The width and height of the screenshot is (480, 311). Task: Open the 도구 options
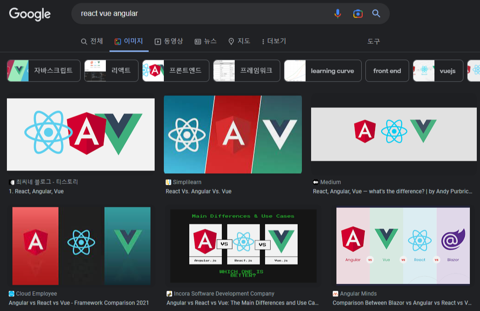(x=374, y=41)
